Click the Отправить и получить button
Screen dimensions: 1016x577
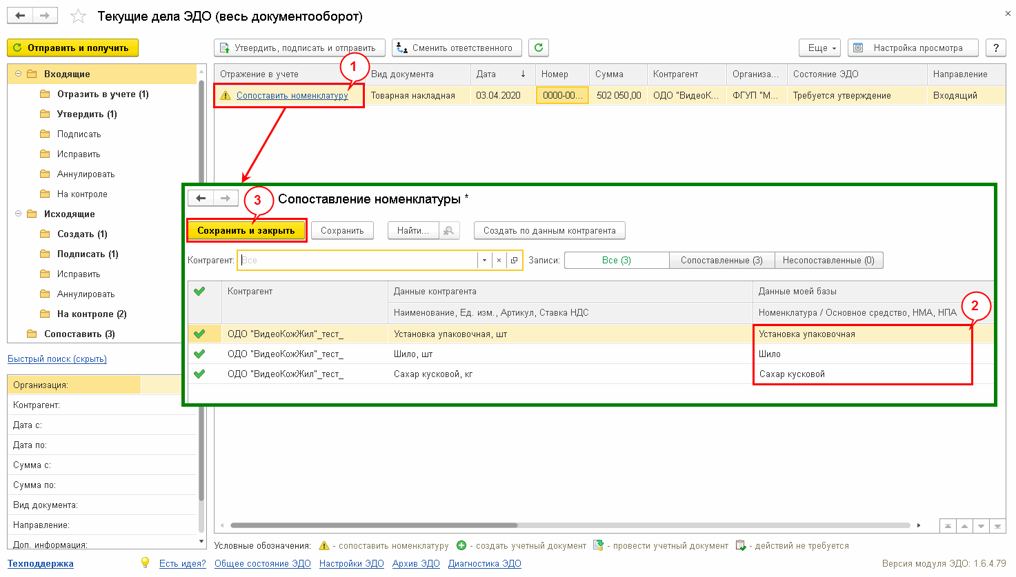72,48
